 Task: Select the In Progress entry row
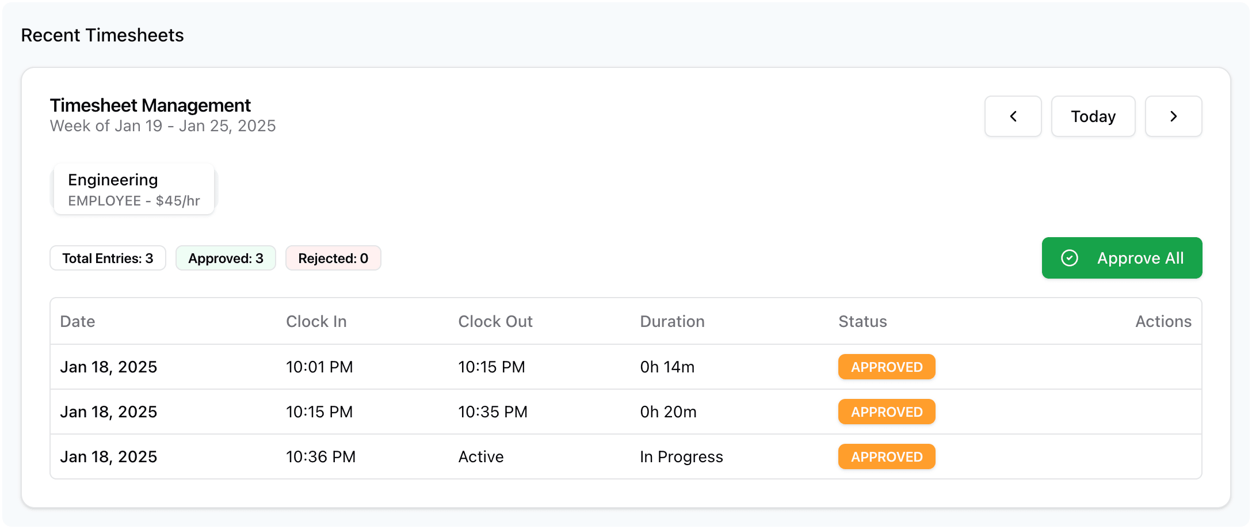coord(626,456)
